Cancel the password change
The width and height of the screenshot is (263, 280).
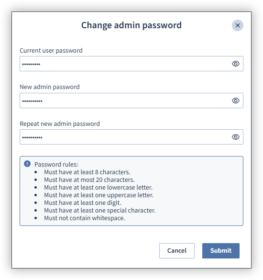(x=177, y=250)
